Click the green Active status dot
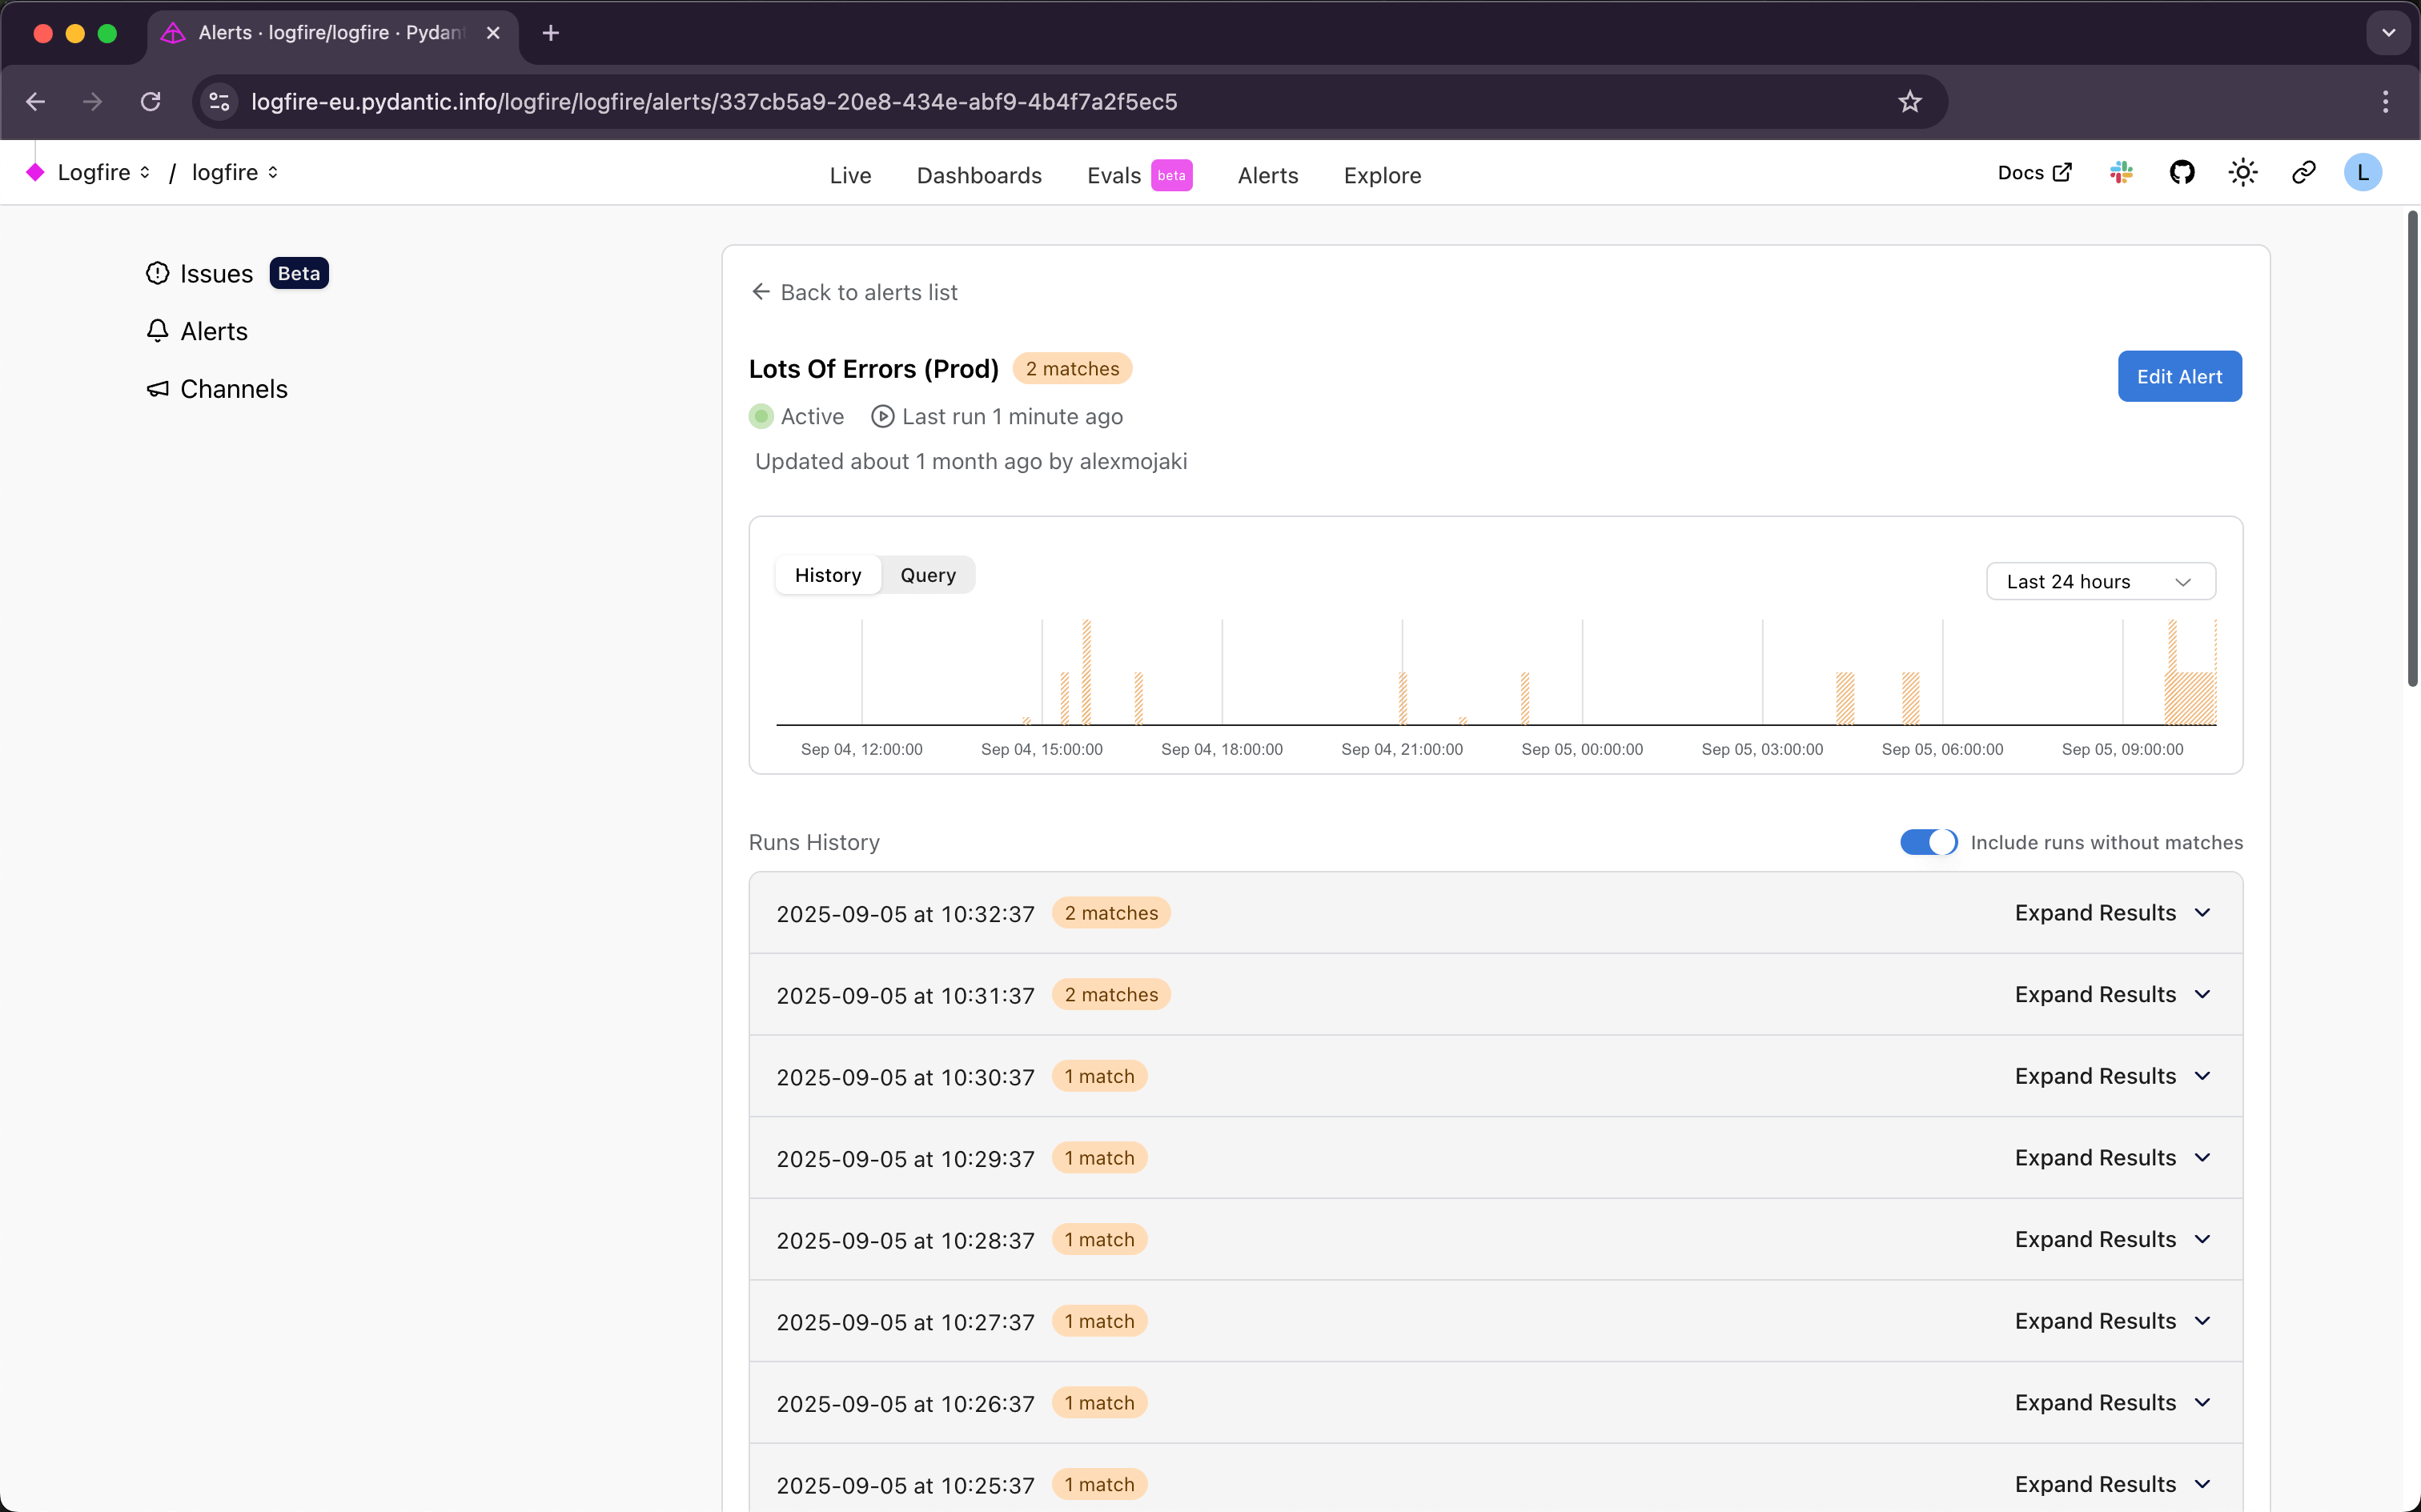 coord(761,416)
